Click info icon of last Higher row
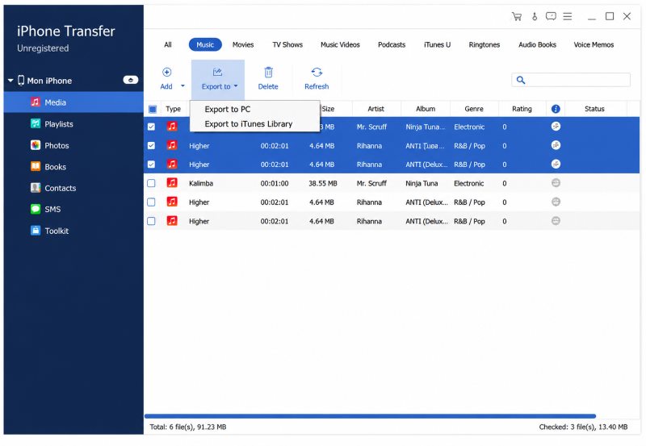 click(x=556, y=221)
